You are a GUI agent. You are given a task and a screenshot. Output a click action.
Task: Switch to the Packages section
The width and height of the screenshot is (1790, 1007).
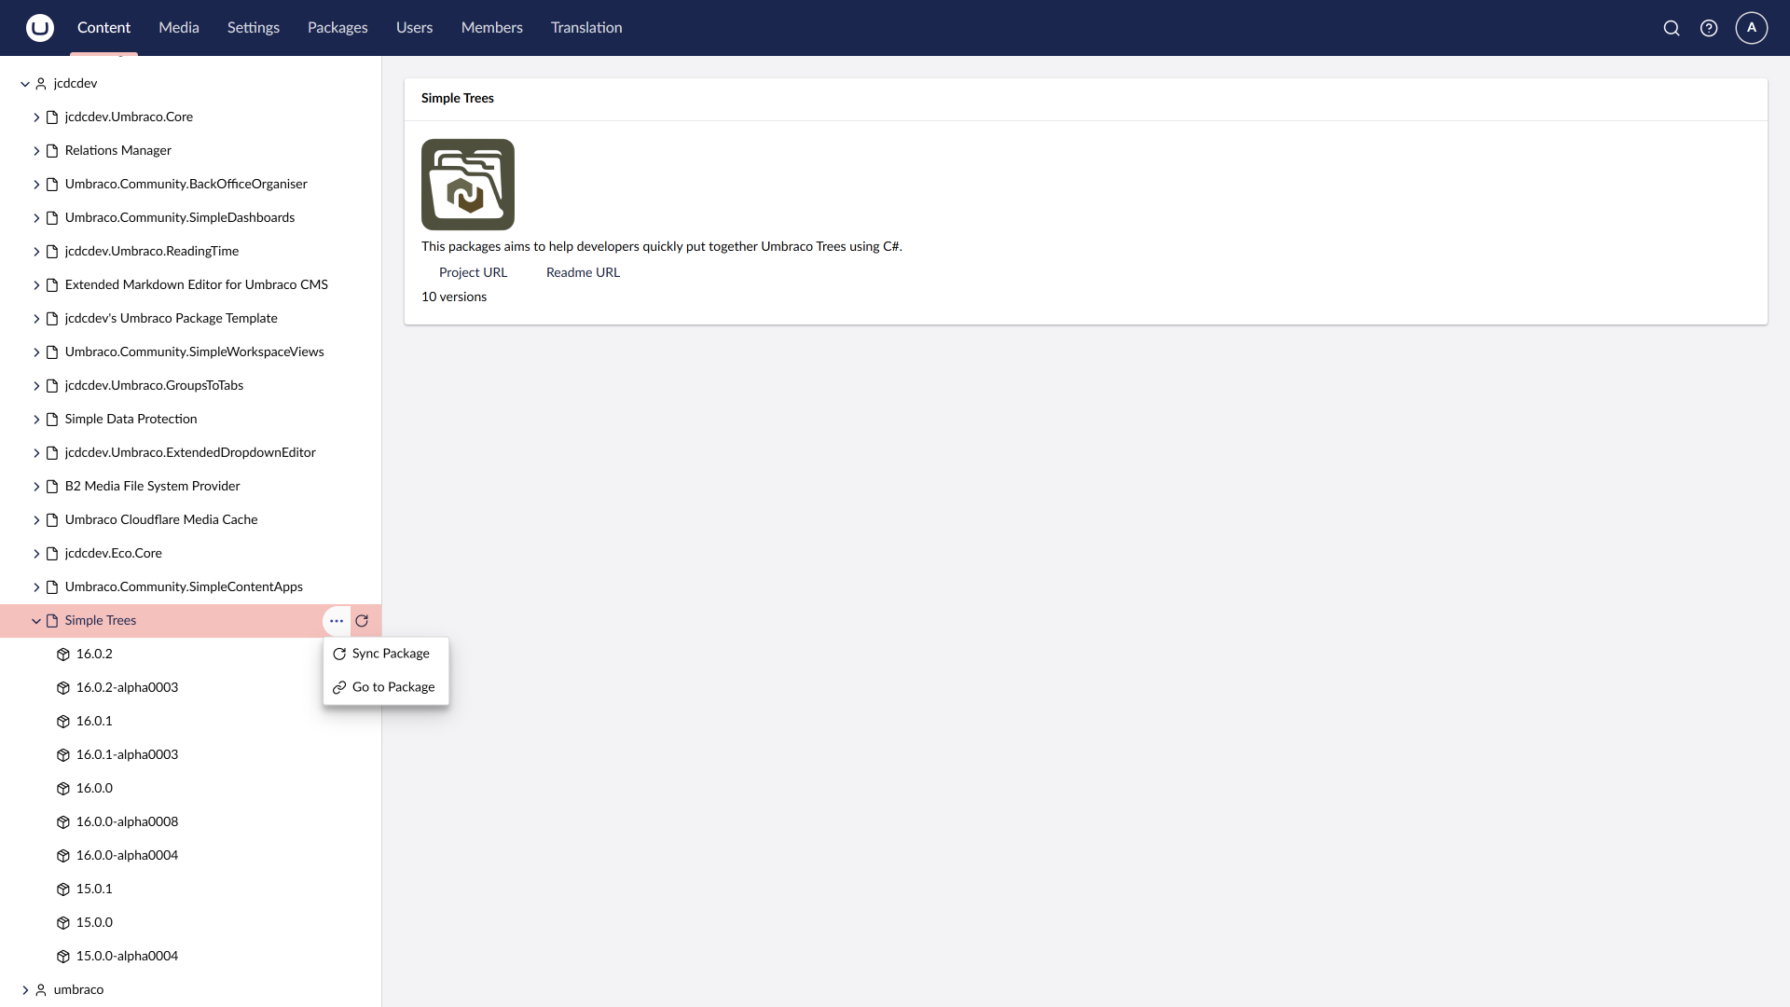(x=337, y=28)
